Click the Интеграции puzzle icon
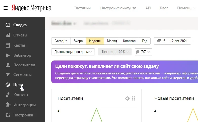 click(8, 105)
